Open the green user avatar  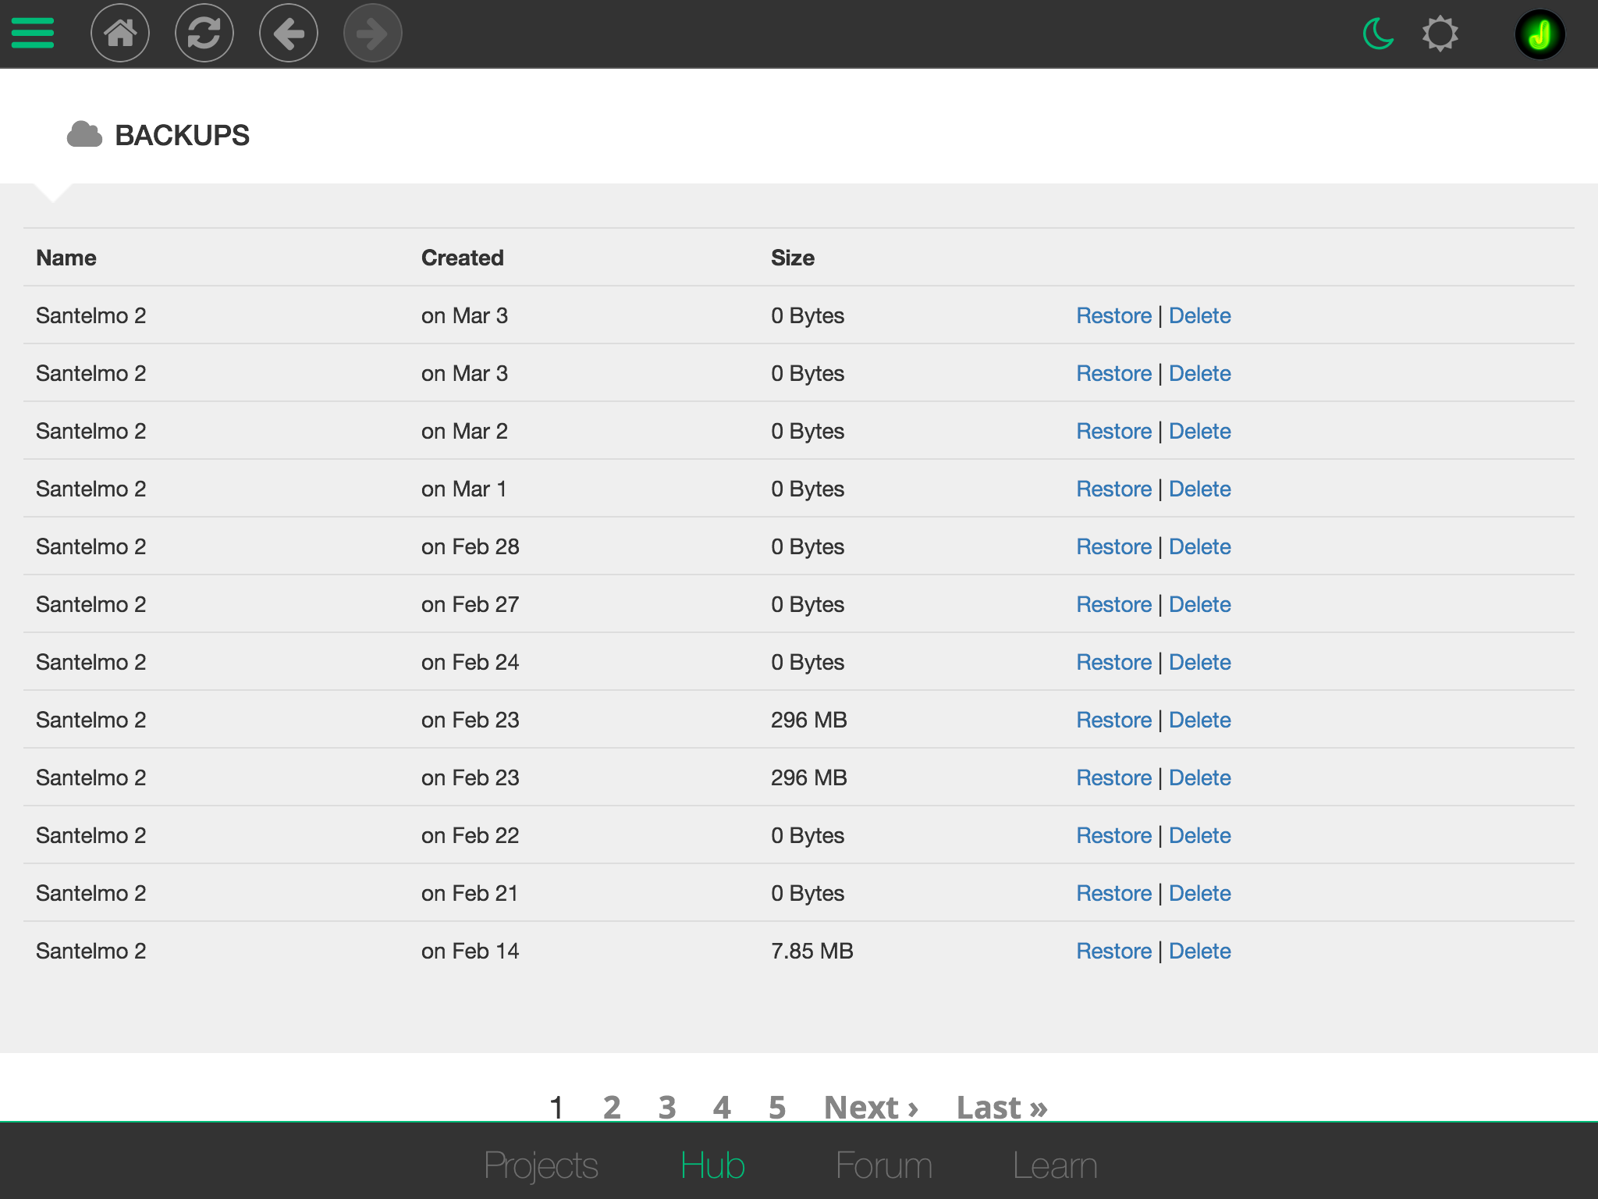click(1539, 34)
